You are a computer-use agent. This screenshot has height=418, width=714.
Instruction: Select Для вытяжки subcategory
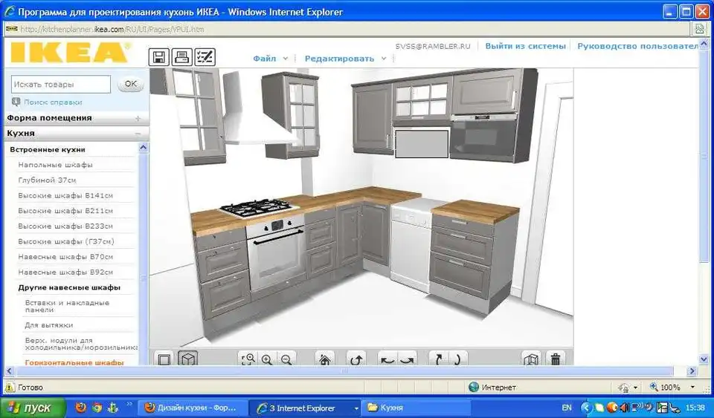coord(49,325)
